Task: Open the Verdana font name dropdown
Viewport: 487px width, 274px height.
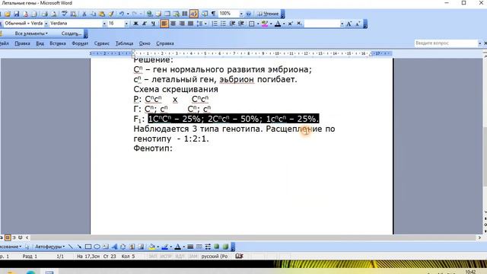Action: (x=104, y=24)
